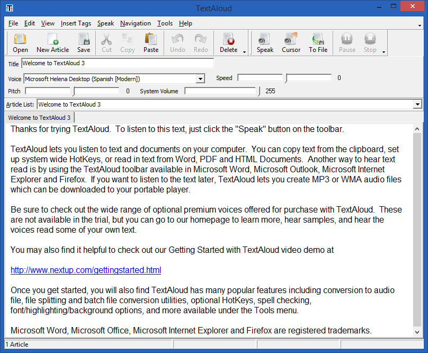Open the Article List dropdown
This screenshot has width=428, height=353.
click(417, 104)
